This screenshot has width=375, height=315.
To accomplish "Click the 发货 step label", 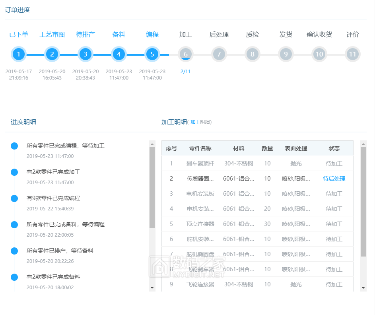I will click(286, 35).
